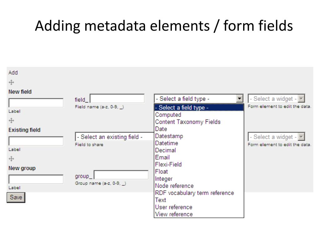Screen dimensions: 320x240
Task: Click the group_ name text box
Action: (x=121, y=175)
